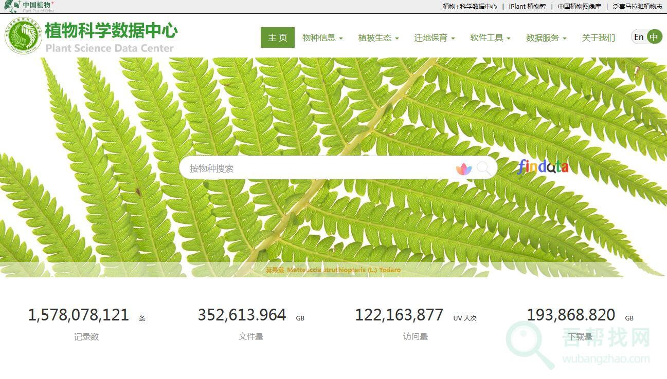667x379 pixels.
Task: Click the 关于我们 menu item
Action: pyautogui.click(x=599, y=37)
